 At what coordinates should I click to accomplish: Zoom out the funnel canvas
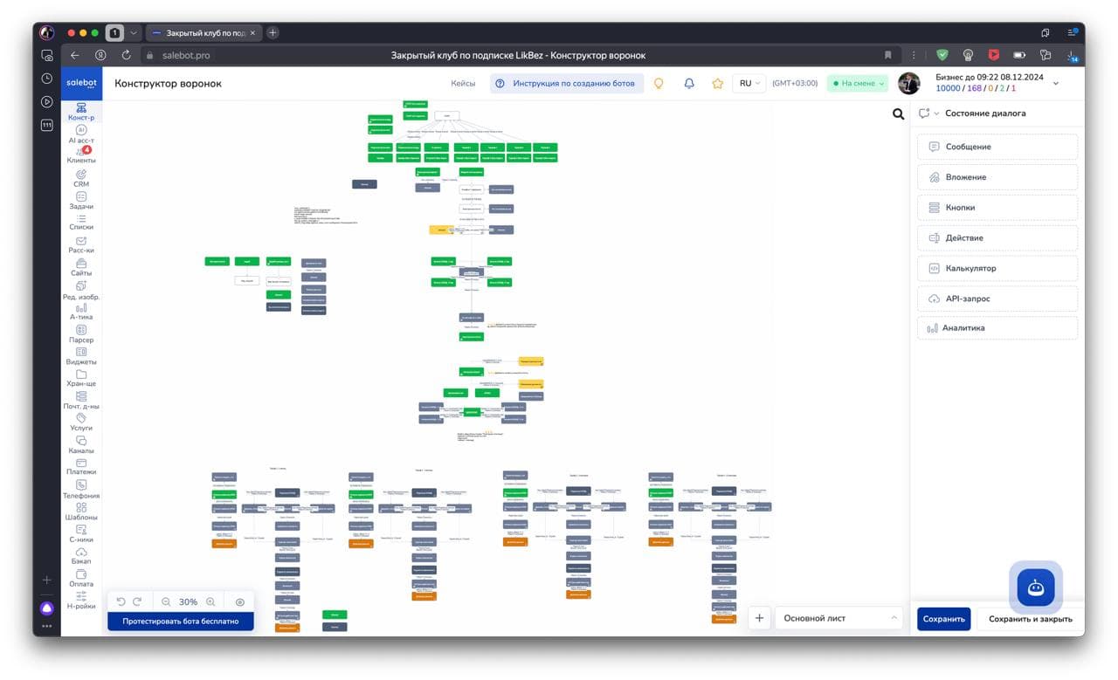click(166, 602)
